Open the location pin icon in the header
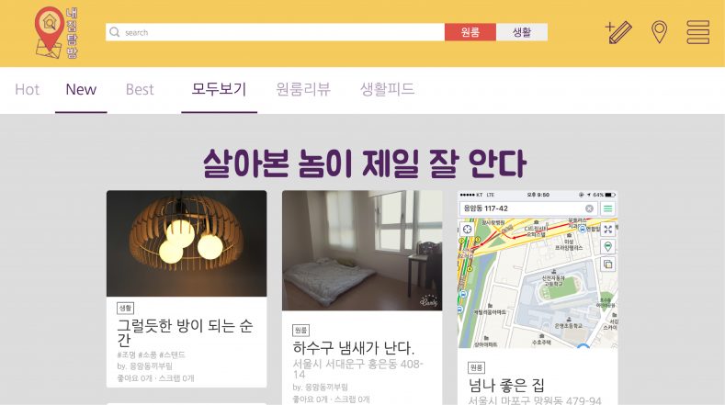725x405 pixels. [x=659, y=32]
